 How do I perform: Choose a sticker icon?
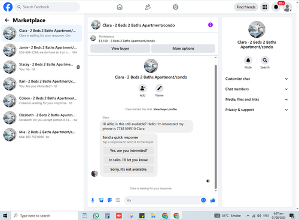[109, 200]
